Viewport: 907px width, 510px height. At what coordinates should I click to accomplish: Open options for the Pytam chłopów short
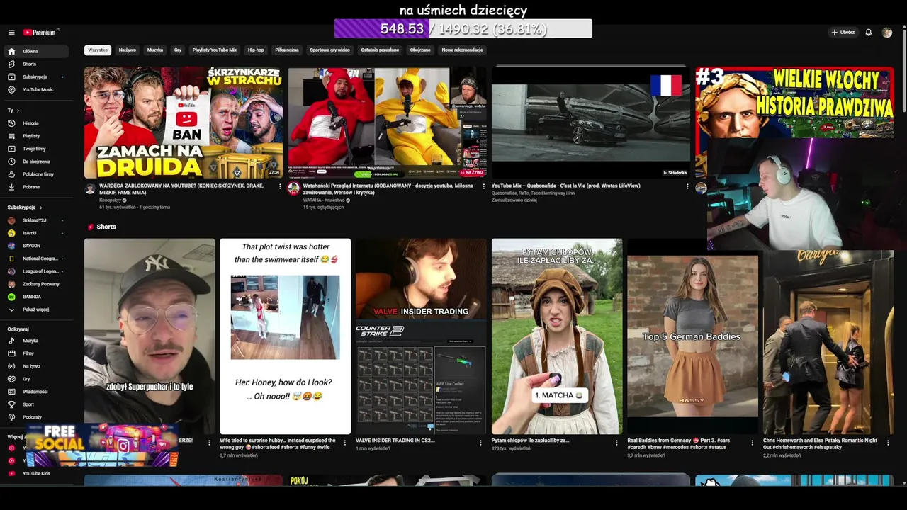616,443
